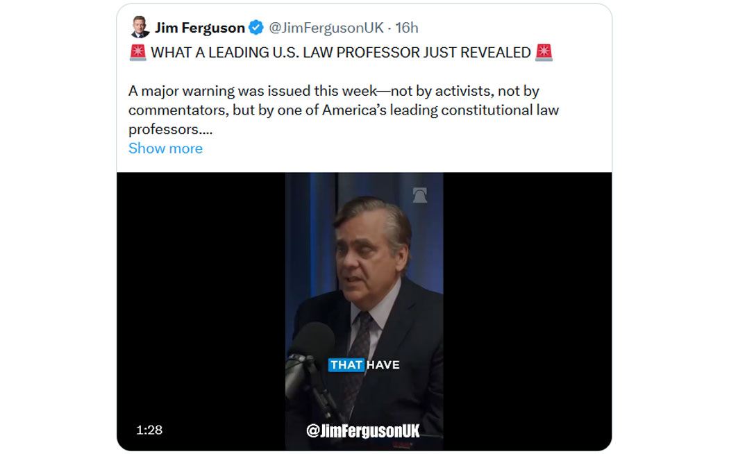The width and height of the screenshot is (729, 454).
Task: Click the siren emoji after REVEALED
Action: (544, 53)
